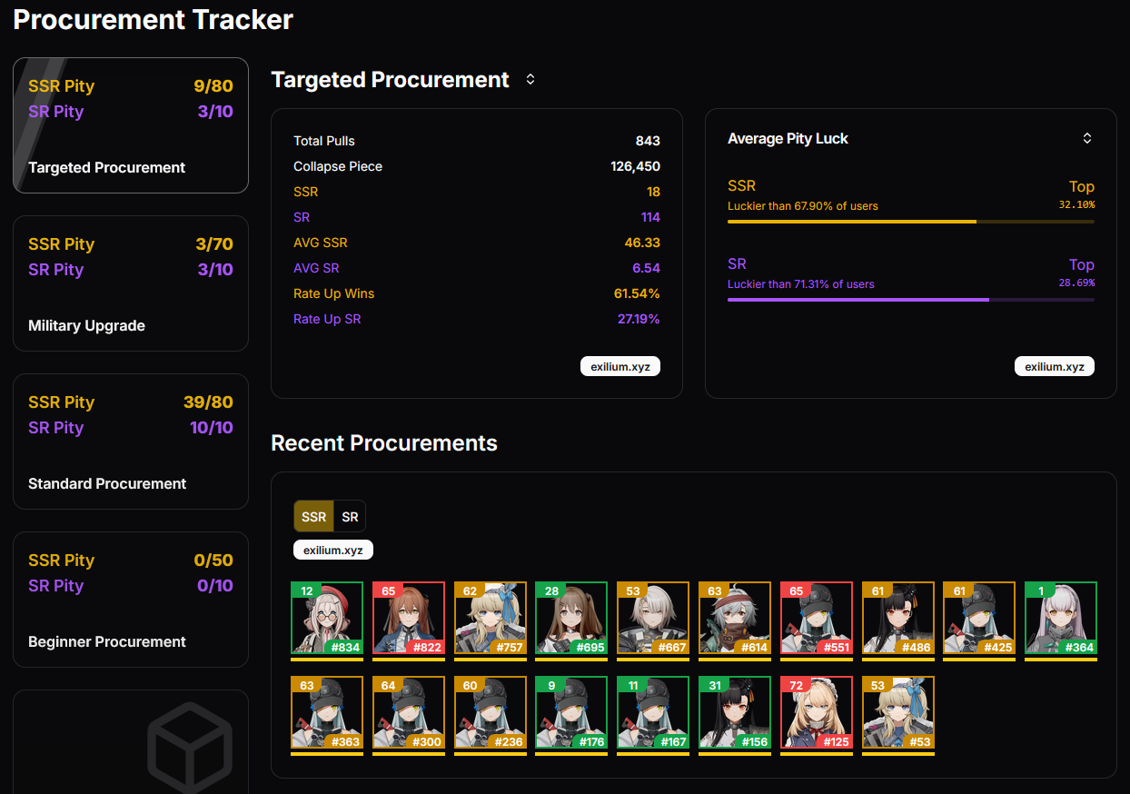Open pull #300 character portrait
This screenshot has width=1130, height=794.
[x=409, y=712]
